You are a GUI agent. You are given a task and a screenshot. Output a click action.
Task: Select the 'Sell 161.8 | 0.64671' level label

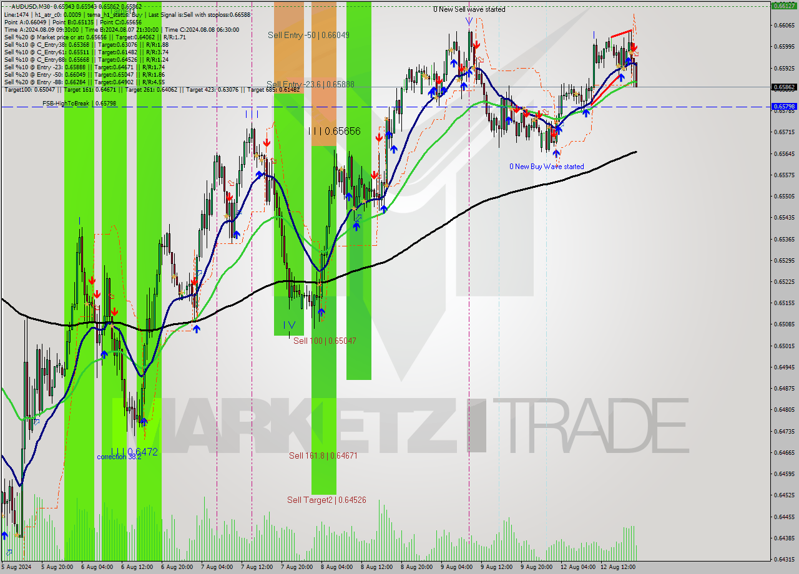click(323, 455)
